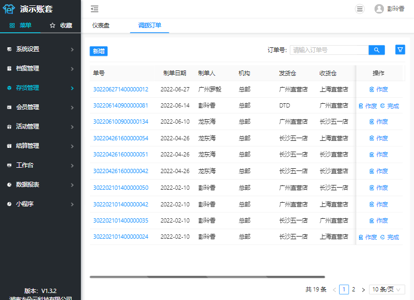This screenshot has height=300, width=414.
Task: Open the 10 条/页 page size dropdown
Action: tap(387, 289)
